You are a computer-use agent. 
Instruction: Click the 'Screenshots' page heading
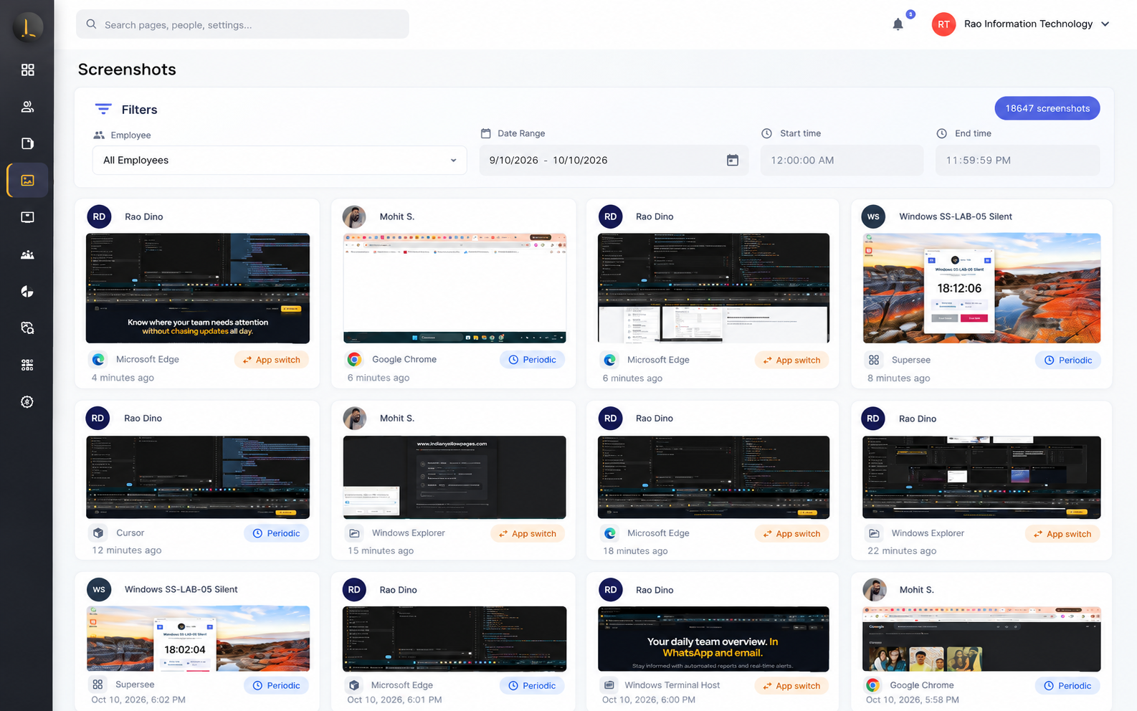click(127, 70)
